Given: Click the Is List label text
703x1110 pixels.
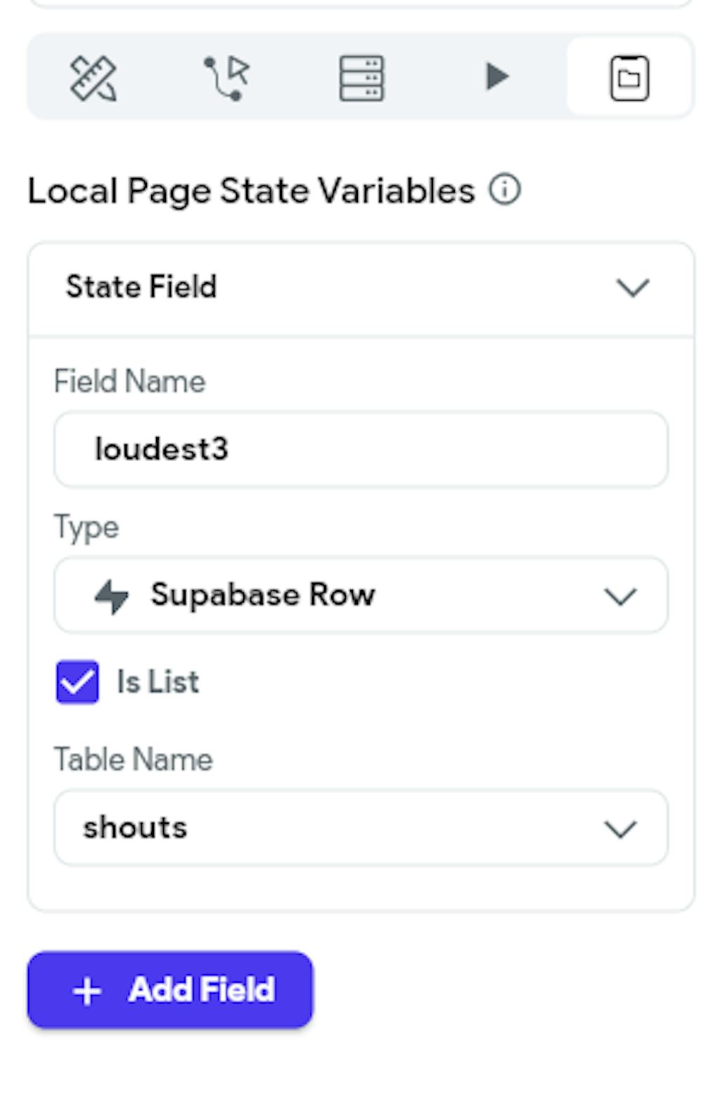Looking at the screenshot, I should pyautogui.click(x=158, y=682).
